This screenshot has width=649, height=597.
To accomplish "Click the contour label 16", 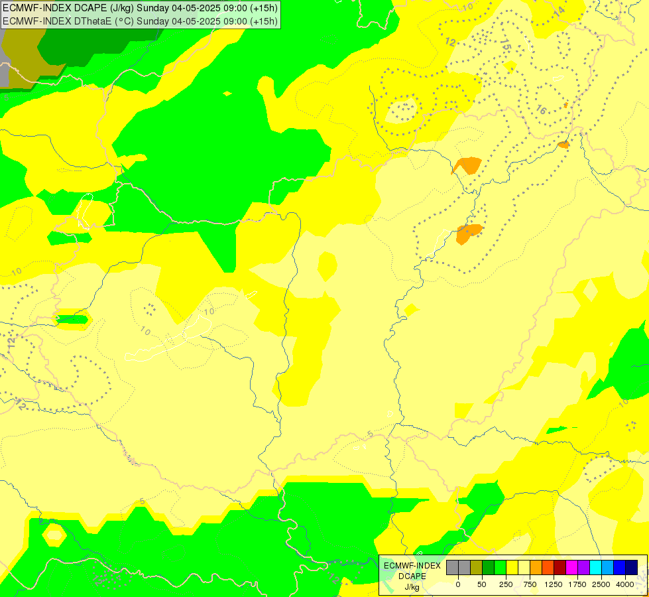I will (541, 109).
